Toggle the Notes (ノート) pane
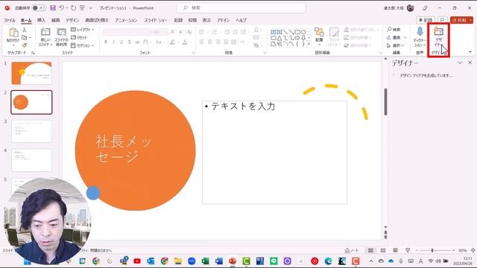Image resolution: width=477 pixels, height=268 pixels. [x=352, y=250]
